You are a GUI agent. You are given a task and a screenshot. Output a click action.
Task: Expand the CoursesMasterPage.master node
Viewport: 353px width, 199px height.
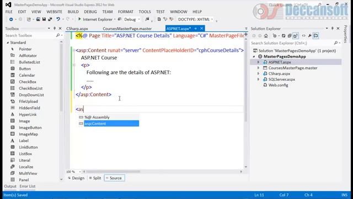click(x=259, y=68)
